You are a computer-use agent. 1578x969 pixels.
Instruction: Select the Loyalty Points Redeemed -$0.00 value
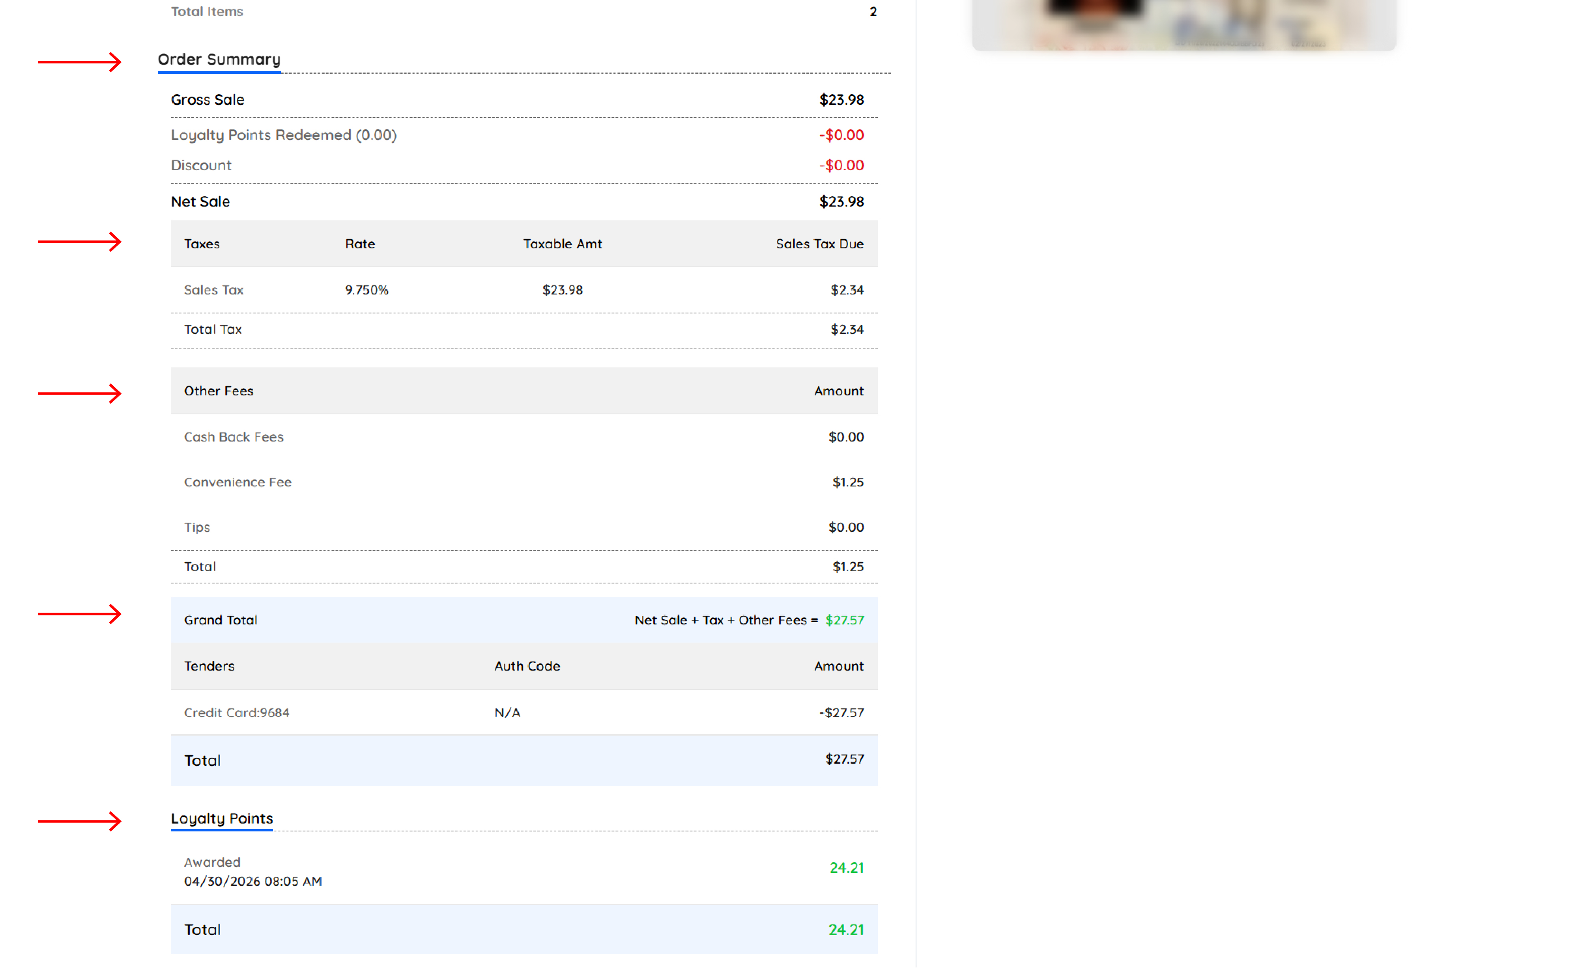click(841, 135)
